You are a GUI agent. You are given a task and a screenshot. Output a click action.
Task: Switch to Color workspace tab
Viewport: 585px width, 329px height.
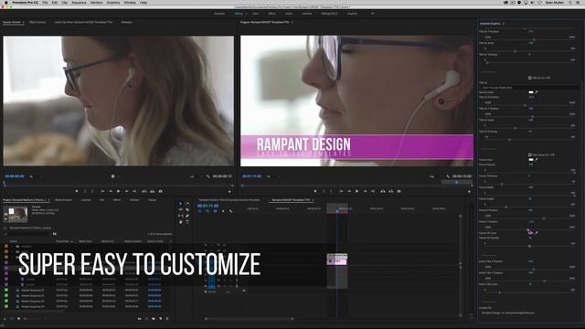(255, 14)
